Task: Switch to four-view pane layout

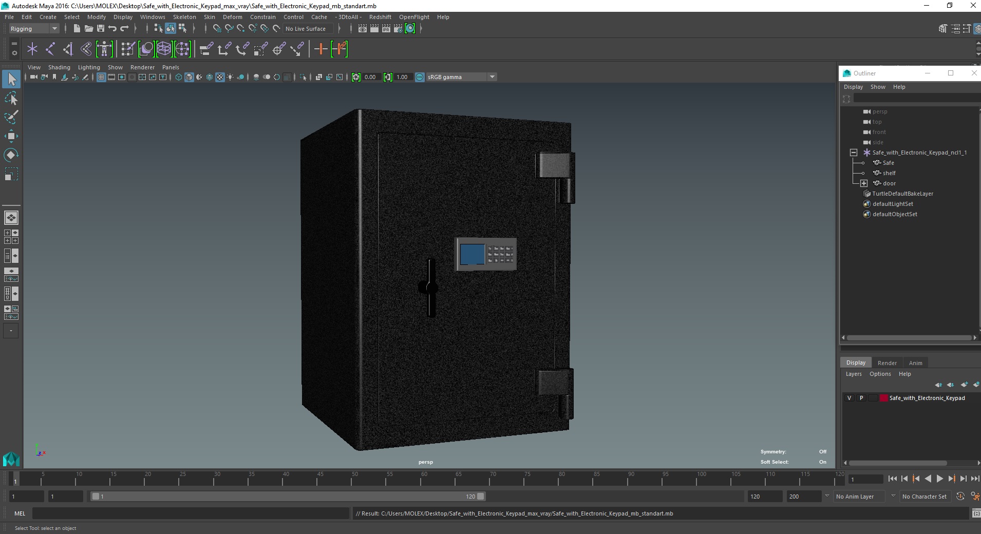Action: tap(11, 237)
